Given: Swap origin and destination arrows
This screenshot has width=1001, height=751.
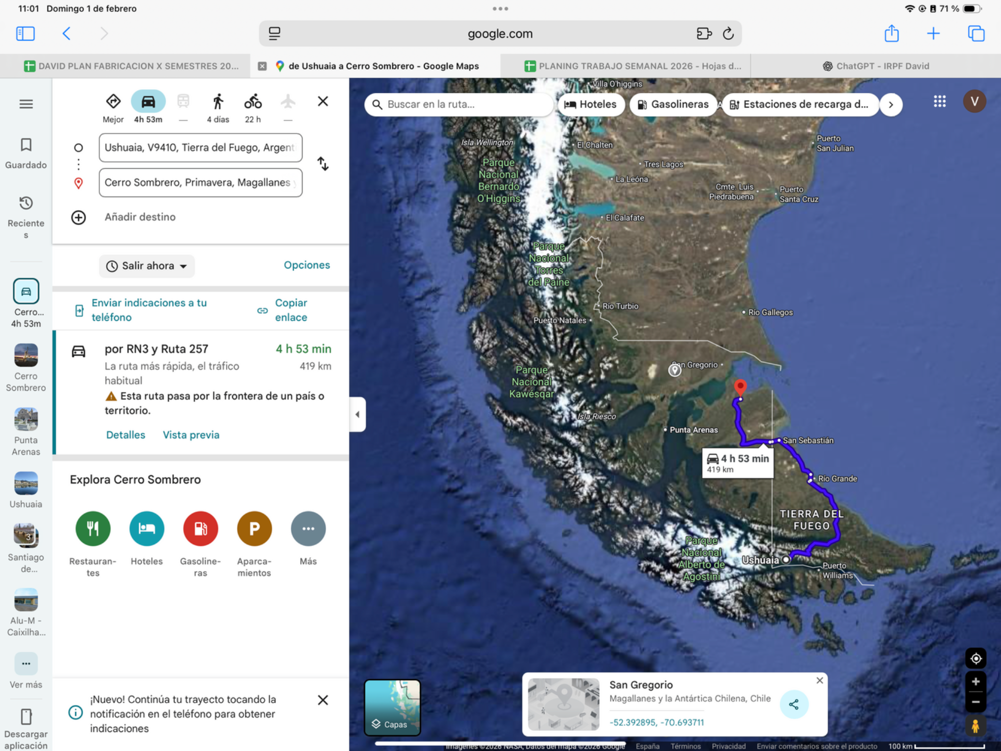Looking at the screenshot, I should pos(323,164).
